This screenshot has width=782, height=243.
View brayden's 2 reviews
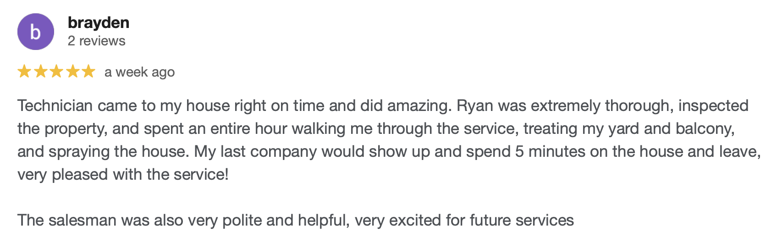coord(96,41)
